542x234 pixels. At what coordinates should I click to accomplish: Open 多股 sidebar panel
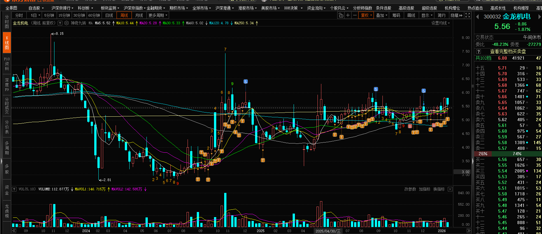7,169
